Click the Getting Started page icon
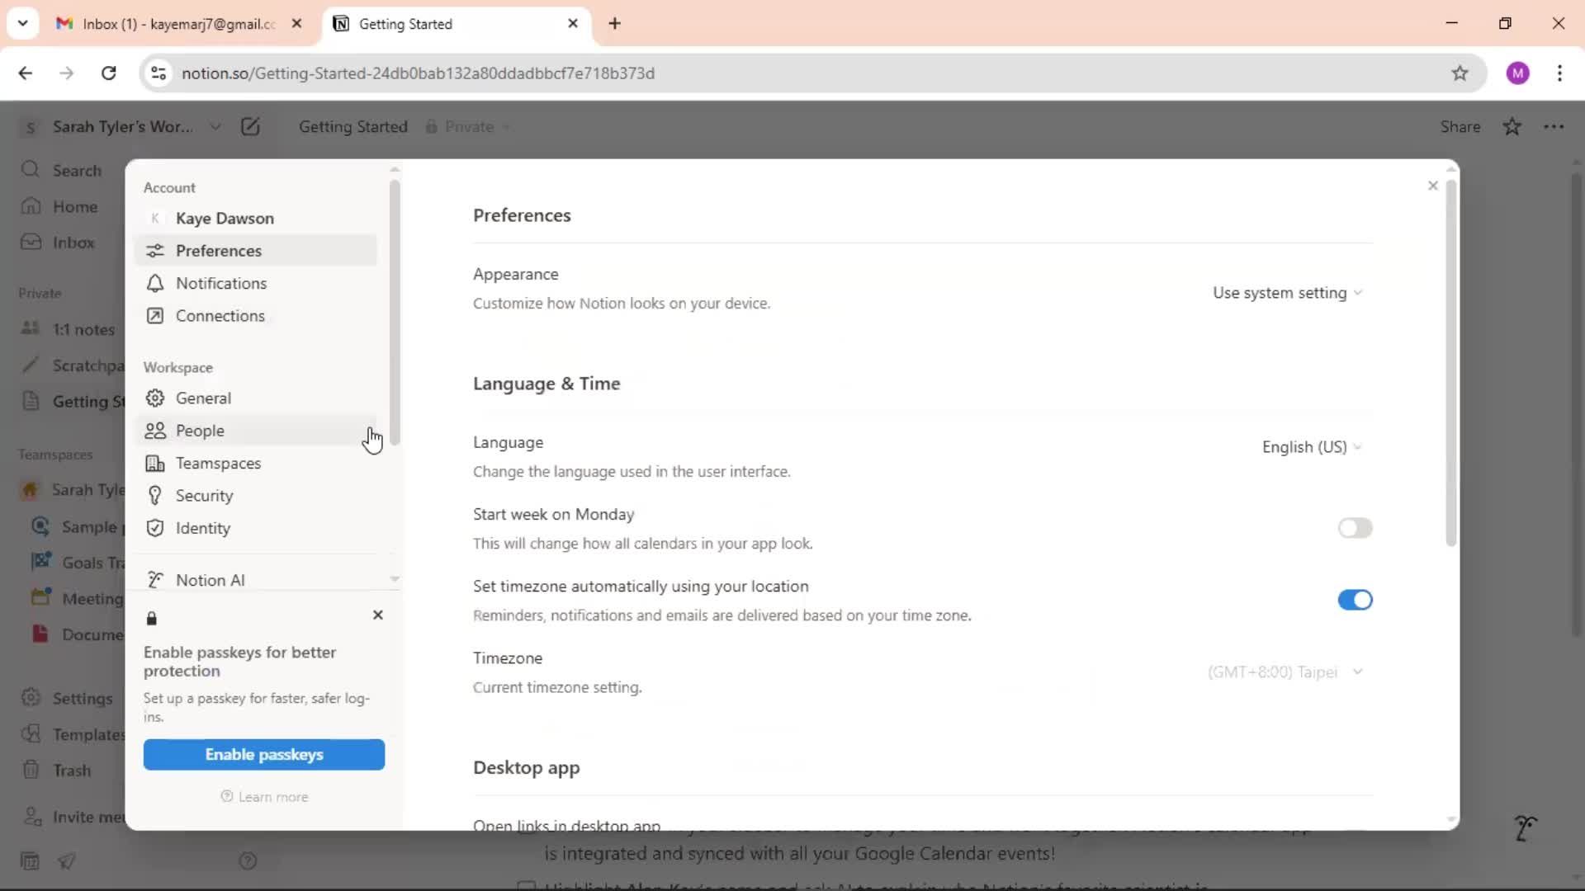 pos(31,401)
